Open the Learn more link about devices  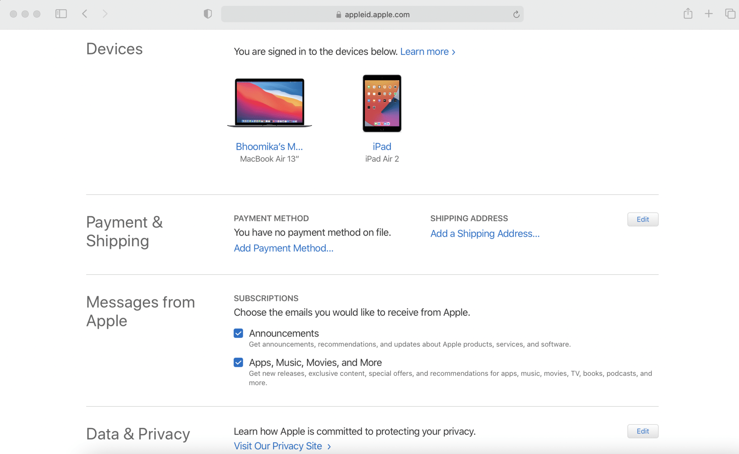425,52
